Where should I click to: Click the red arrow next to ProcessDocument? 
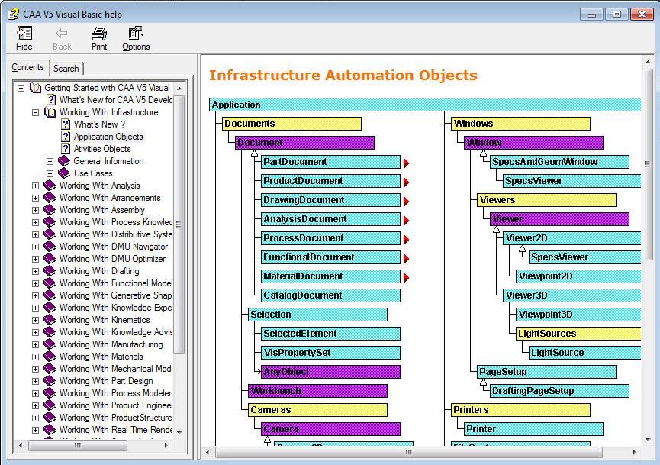[x=406, y=240]
